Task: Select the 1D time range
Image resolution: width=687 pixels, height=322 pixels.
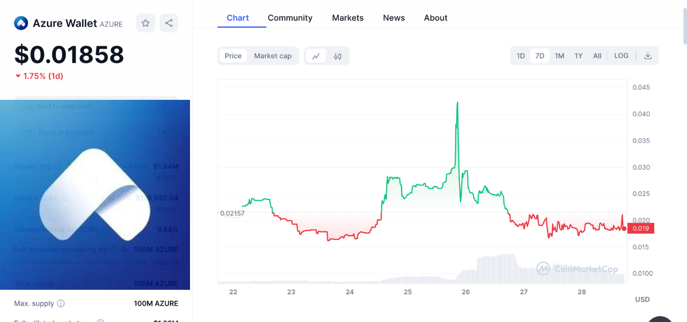Action: 521,56
